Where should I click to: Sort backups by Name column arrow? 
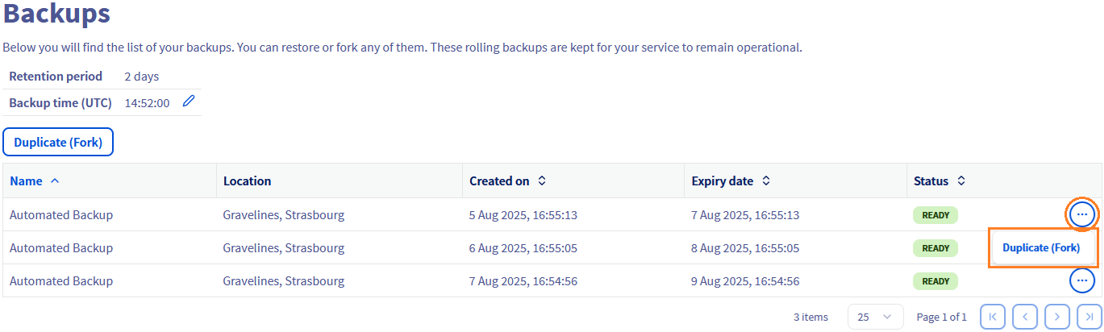[x=55, y=181]
